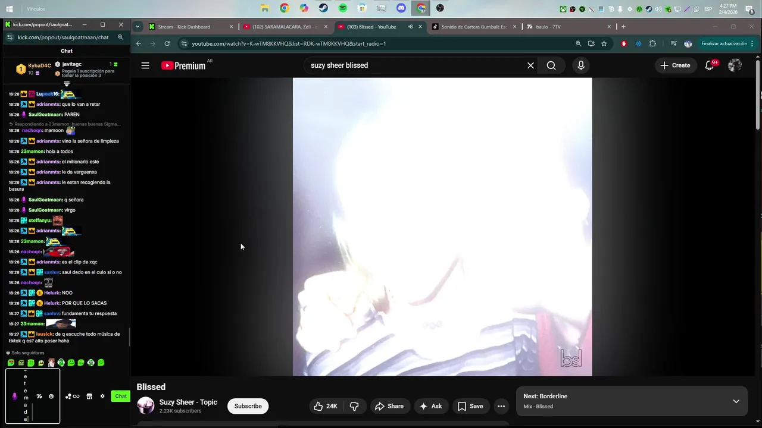This screenshot has height=428, width=762.
Task: Mute the YouTube tab audio icon
Action: point(410,27)
